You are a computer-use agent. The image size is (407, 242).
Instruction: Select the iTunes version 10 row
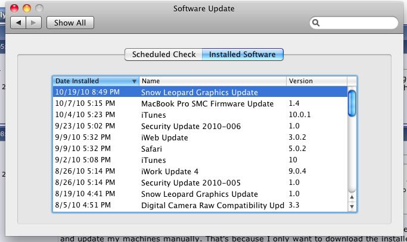[200, 160]
